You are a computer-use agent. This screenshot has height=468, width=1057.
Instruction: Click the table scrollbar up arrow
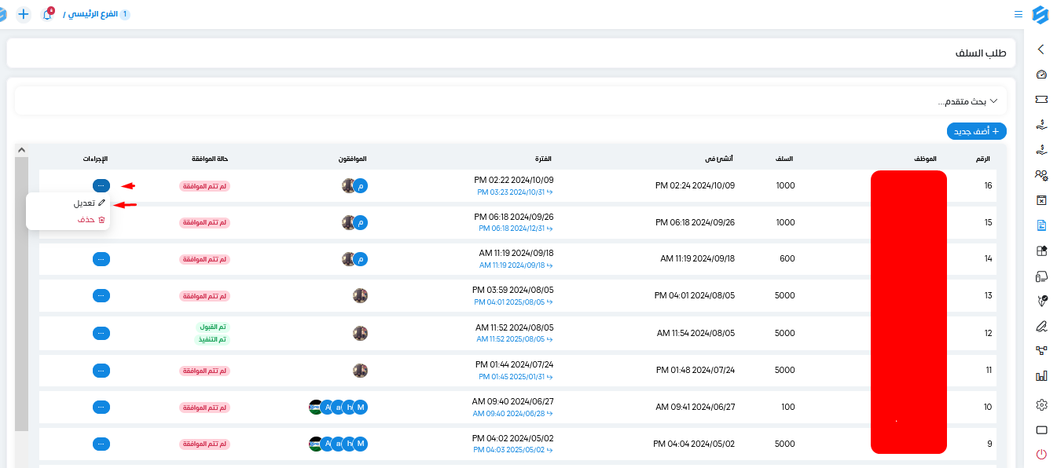[x=21, y=150]
